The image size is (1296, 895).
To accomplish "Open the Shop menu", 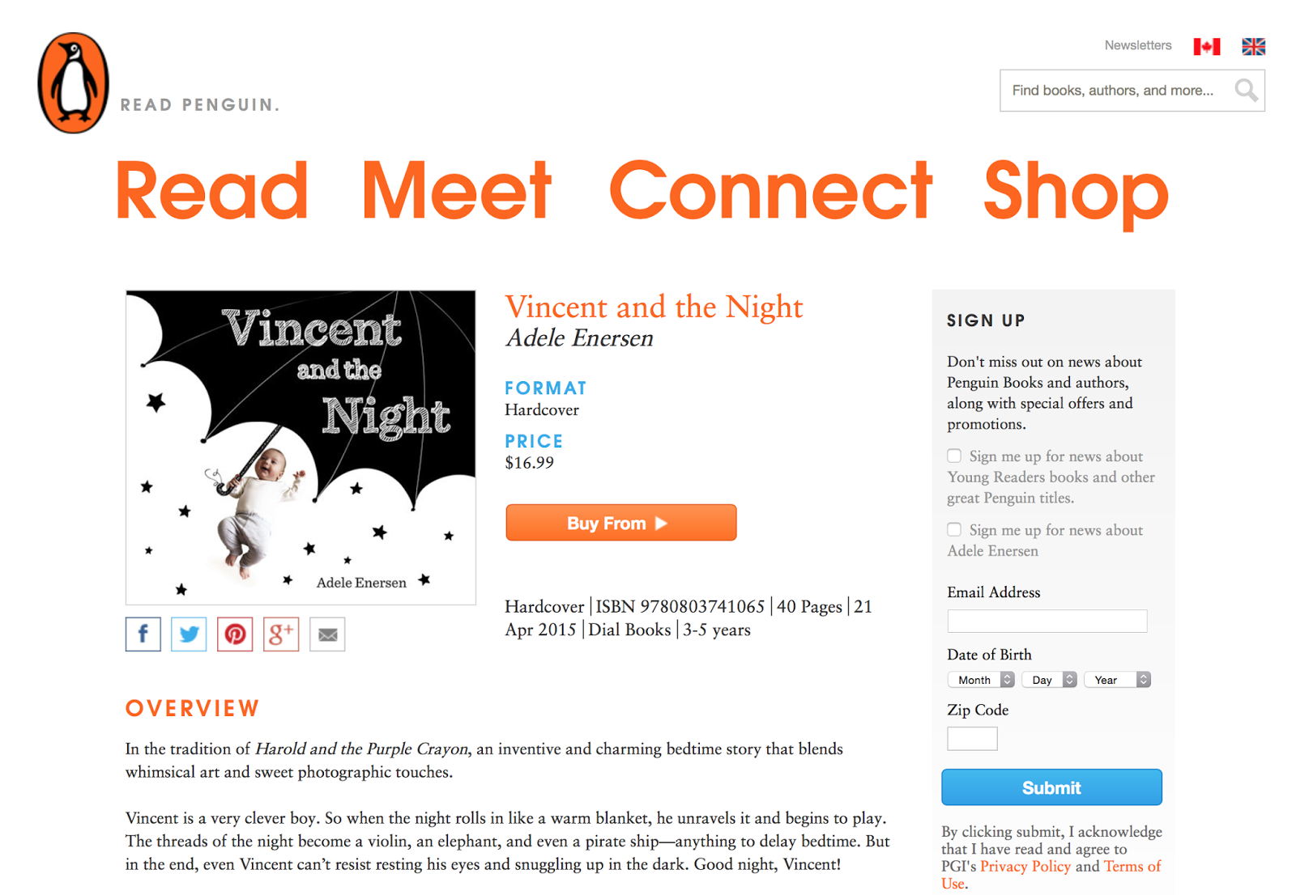I will pyautogui.click(x=1076, y=191).
